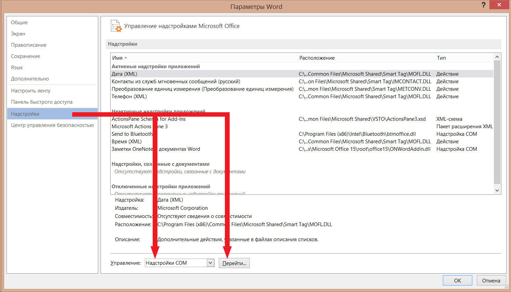This screenshot has height=292, width=511.
Task: Open the Дополнительно category
Action: tap(30, 79)
